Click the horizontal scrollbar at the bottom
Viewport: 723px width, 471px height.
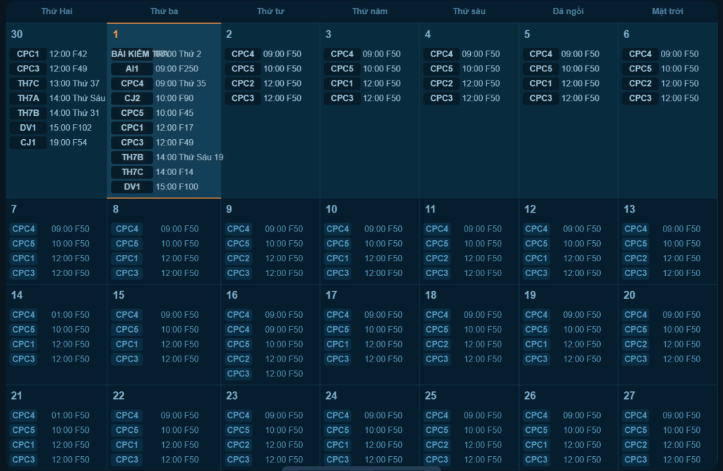coord(361,467)
